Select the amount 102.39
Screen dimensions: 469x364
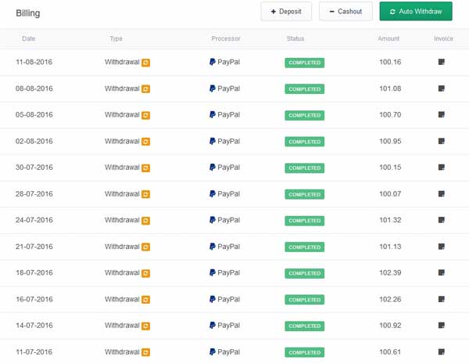point(390,272)
